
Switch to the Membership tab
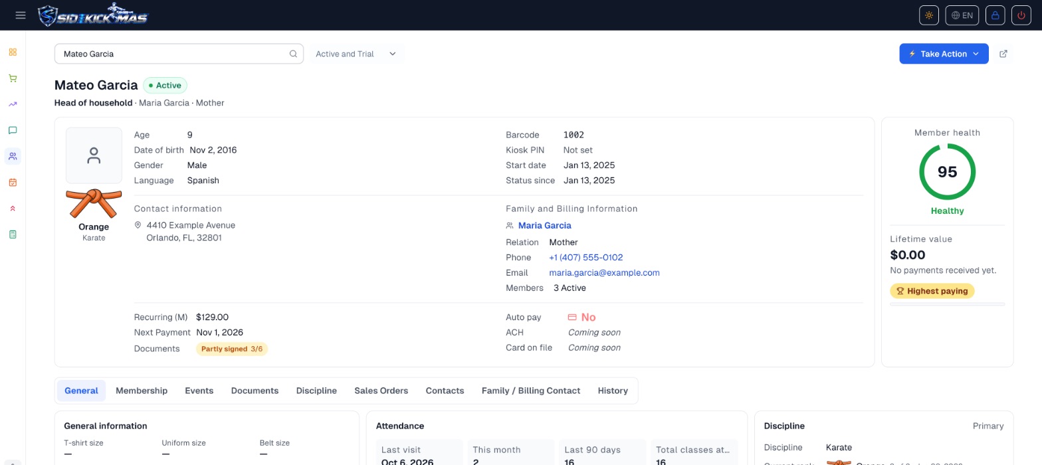coord(142,391)
